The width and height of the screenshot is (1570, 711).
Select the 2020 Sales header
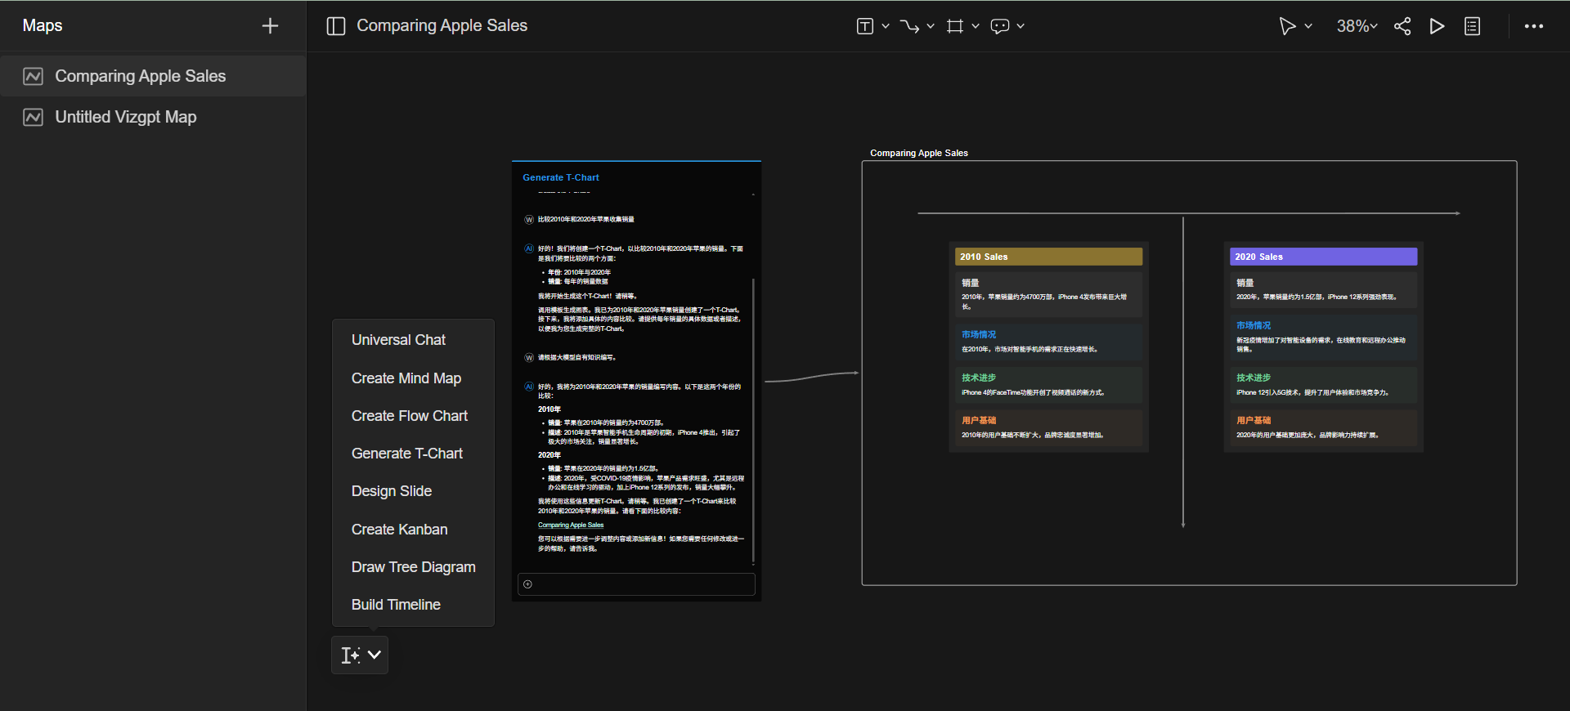click(1323, 257)
